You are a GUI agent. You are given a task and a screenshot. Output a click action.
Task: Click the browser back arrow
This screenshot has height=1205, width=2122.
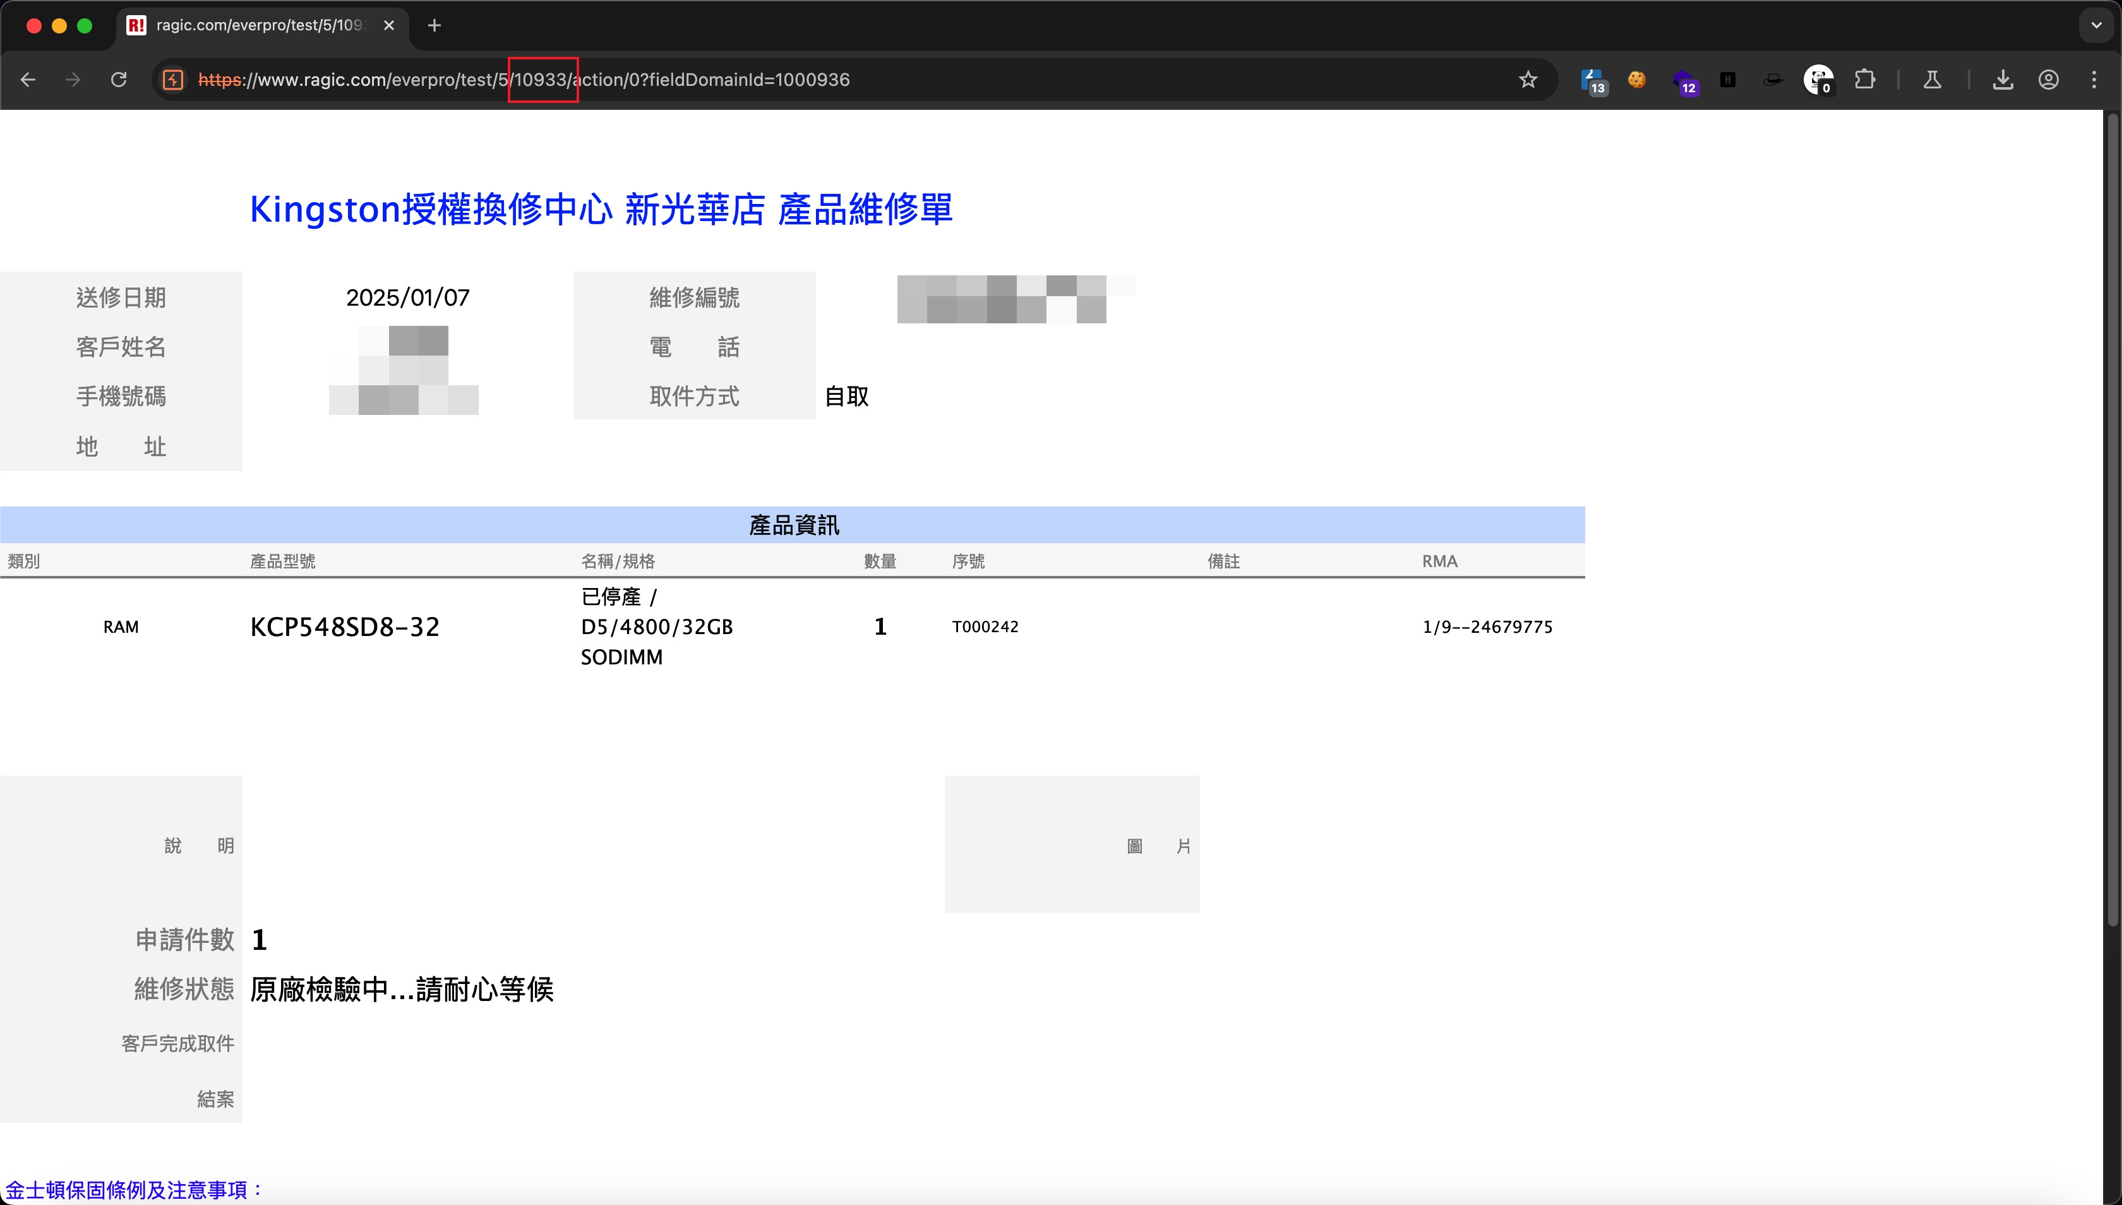(x=28, y=80)
